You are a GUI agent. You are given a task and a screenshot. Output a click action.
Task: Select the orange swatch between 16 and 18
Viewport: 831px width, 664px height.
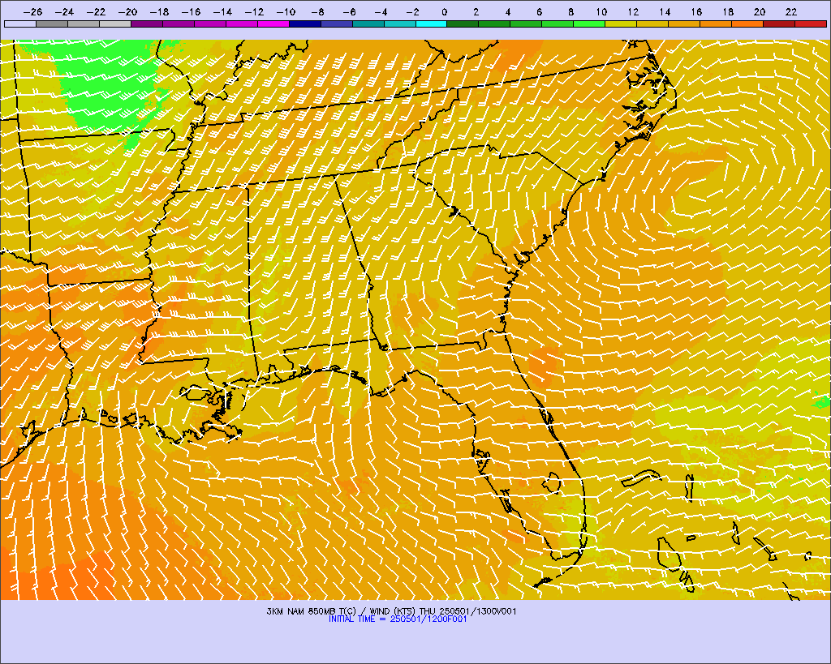tap(716, 24)
